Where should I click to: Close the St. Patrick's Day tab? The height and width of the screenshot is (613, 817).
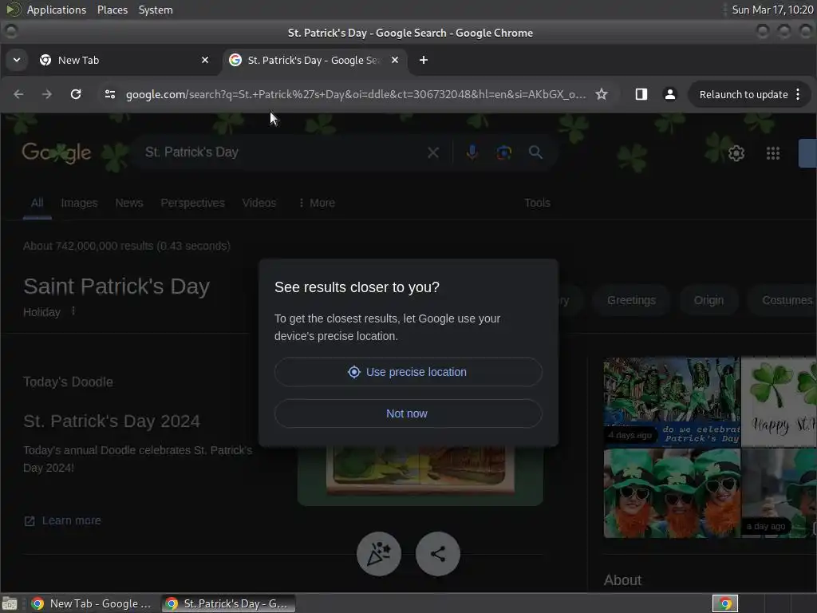point(395,60)
